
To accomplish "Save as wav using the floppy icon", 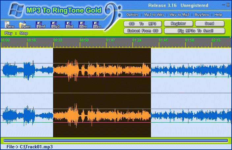I will (97, 25).
